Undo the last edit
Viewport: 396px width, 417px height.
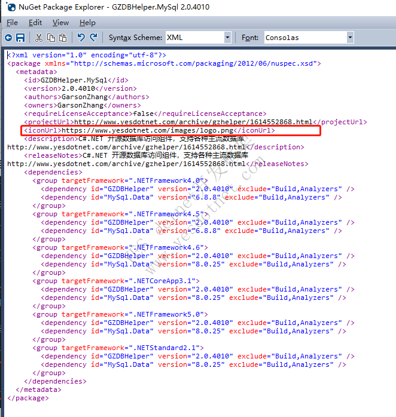[x=81, y=38]
